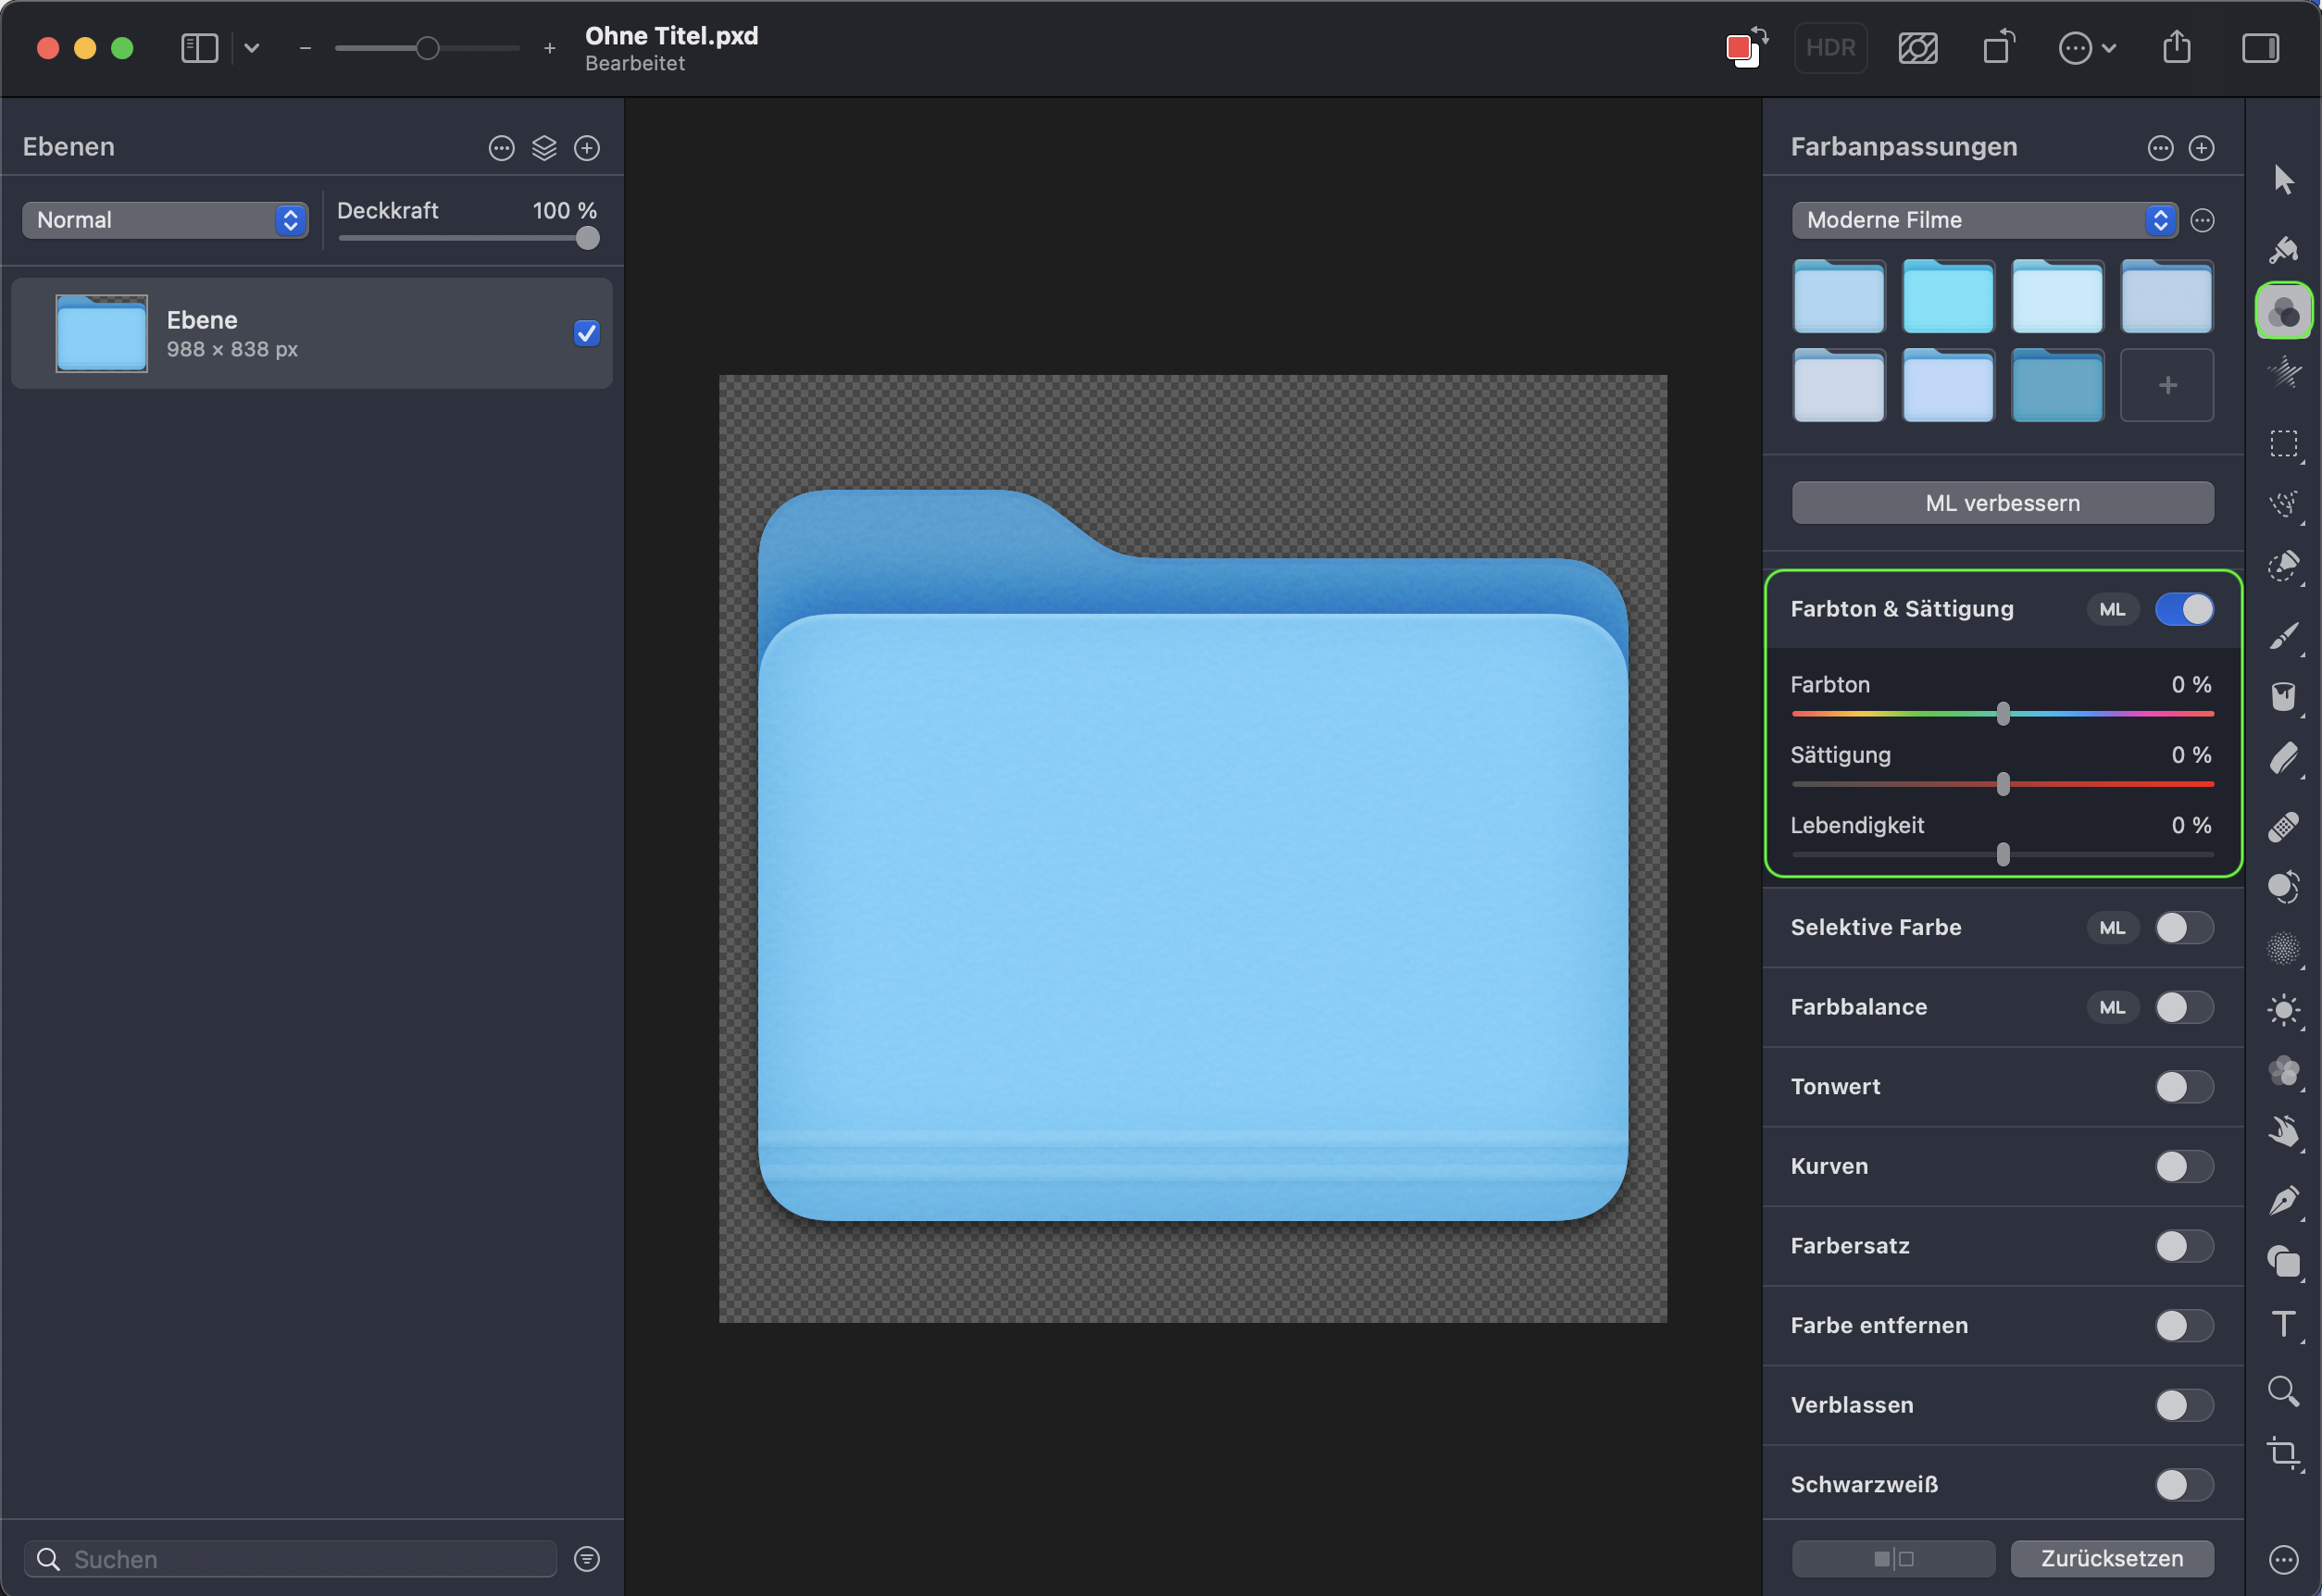Select the Type text tool
The height and width of the screenshot is (1596, 2322).
point(2283,1324)
